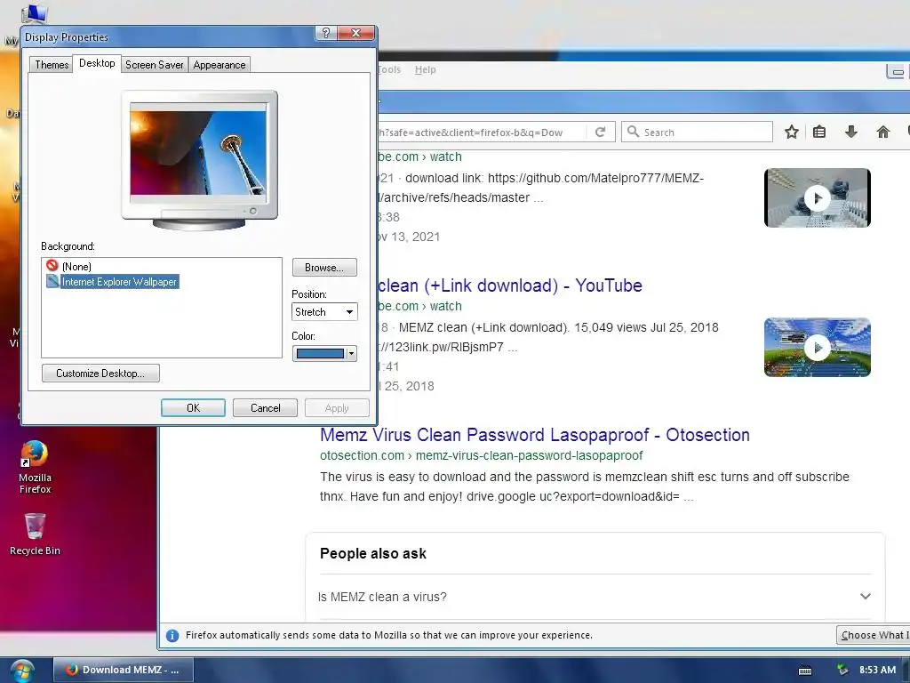Open the Firefox Help menu
This screenshot has height=683, width=910.
[x=425, y=69]
